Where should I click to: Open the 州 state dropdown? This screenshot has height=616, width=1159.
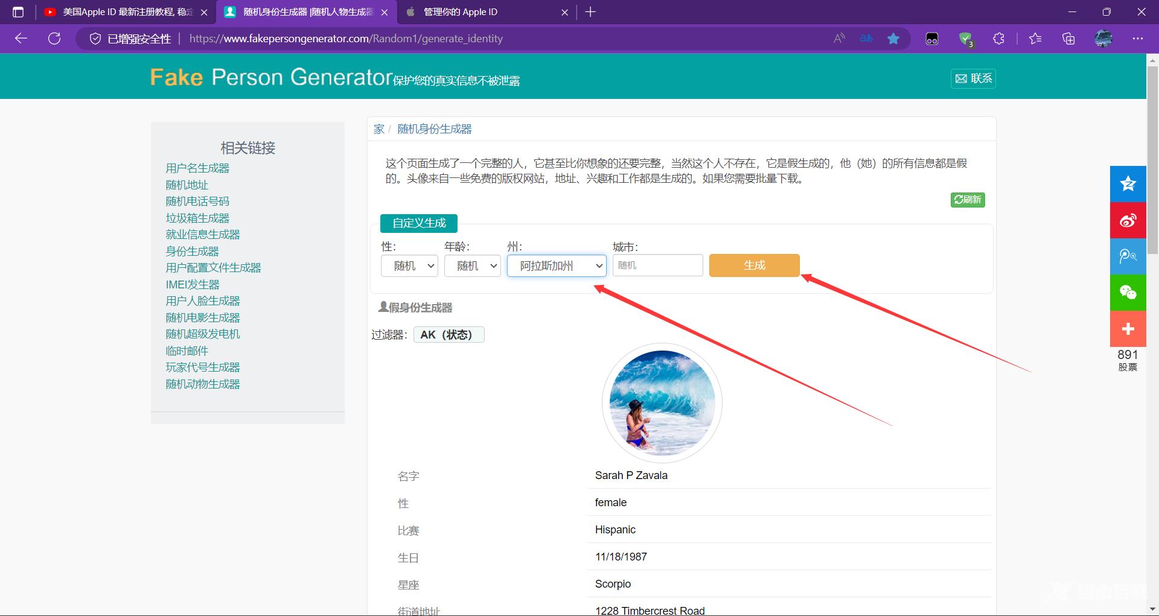pos(556,265)
